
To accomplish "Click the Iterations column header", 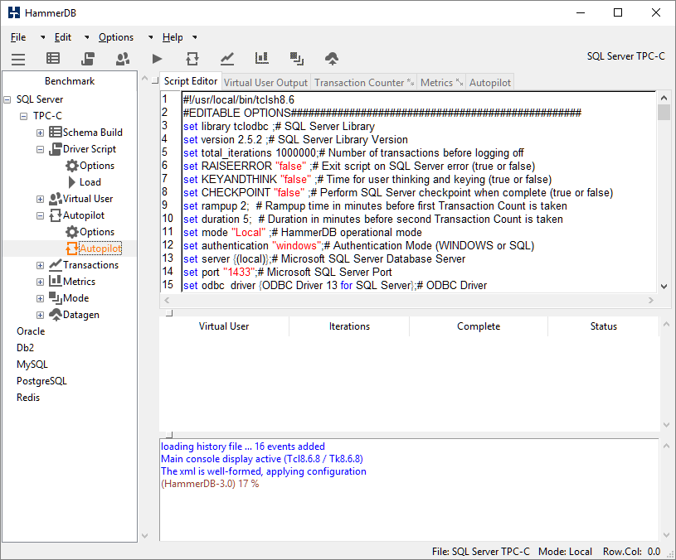I will [x=349, y=326].
